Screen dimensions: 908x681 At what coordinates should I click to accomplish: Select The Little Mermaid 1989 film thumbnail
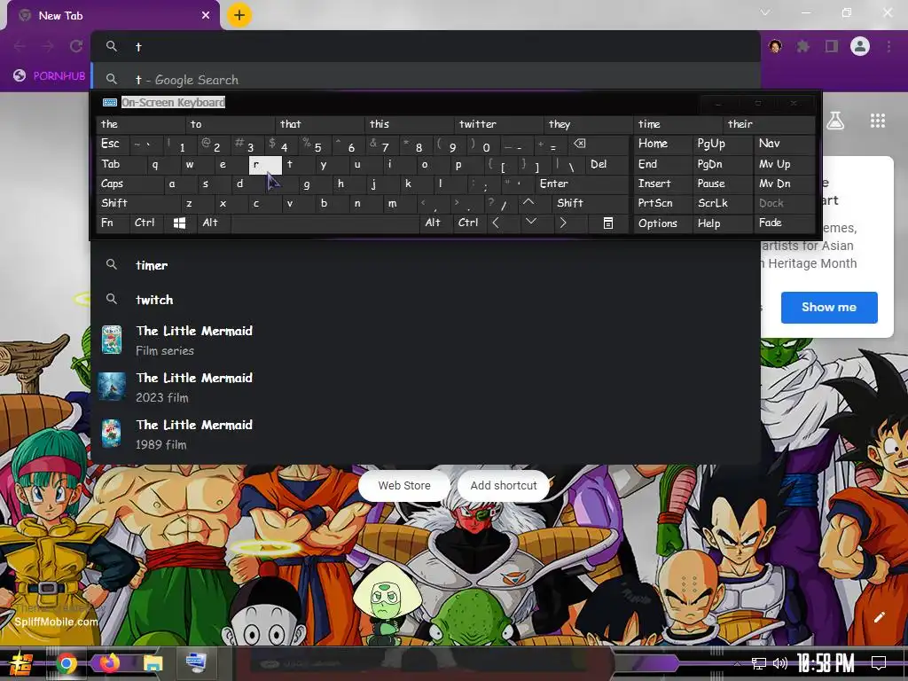tap(111, 434)
